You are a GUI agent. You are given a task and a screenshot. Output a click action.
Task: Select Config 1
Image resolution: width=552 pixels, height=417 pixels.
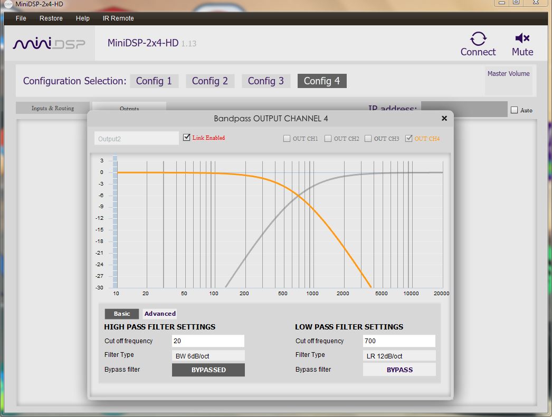(154, 81)
